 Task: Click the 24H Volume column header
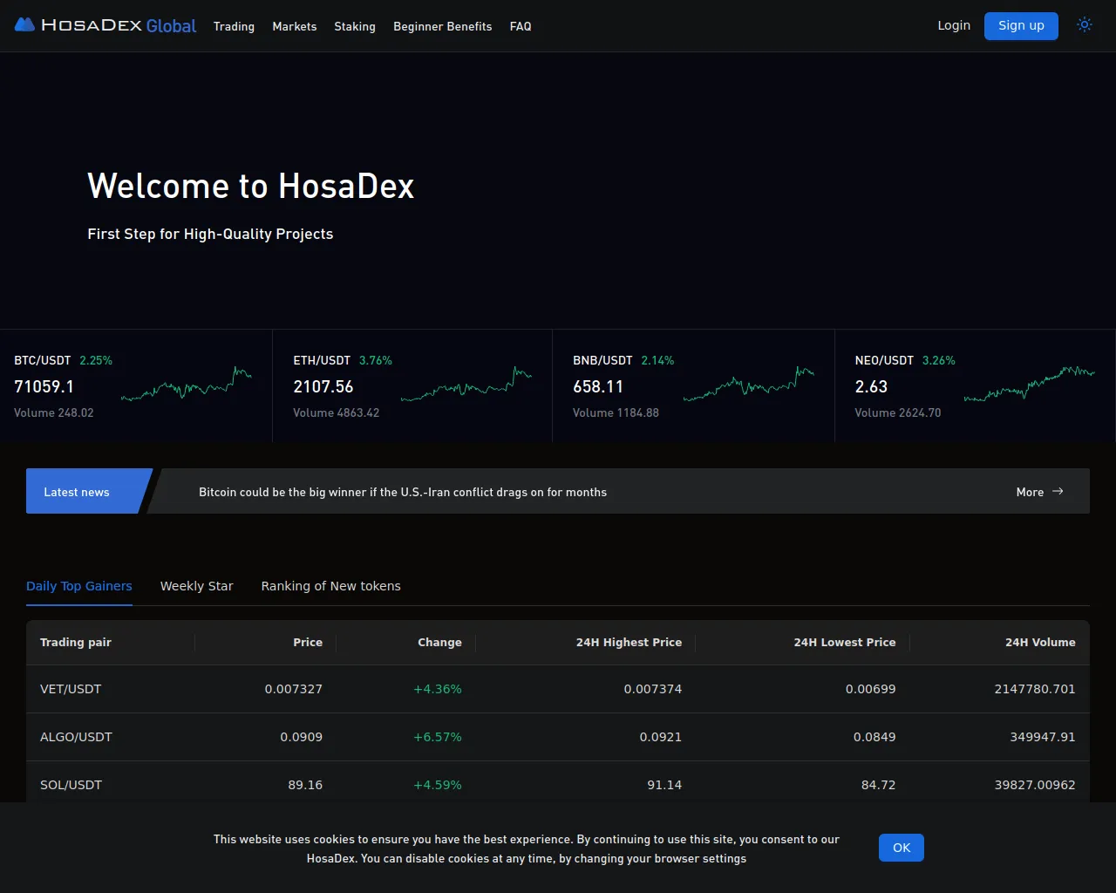pyautogui.click(x=1040, y=642)
